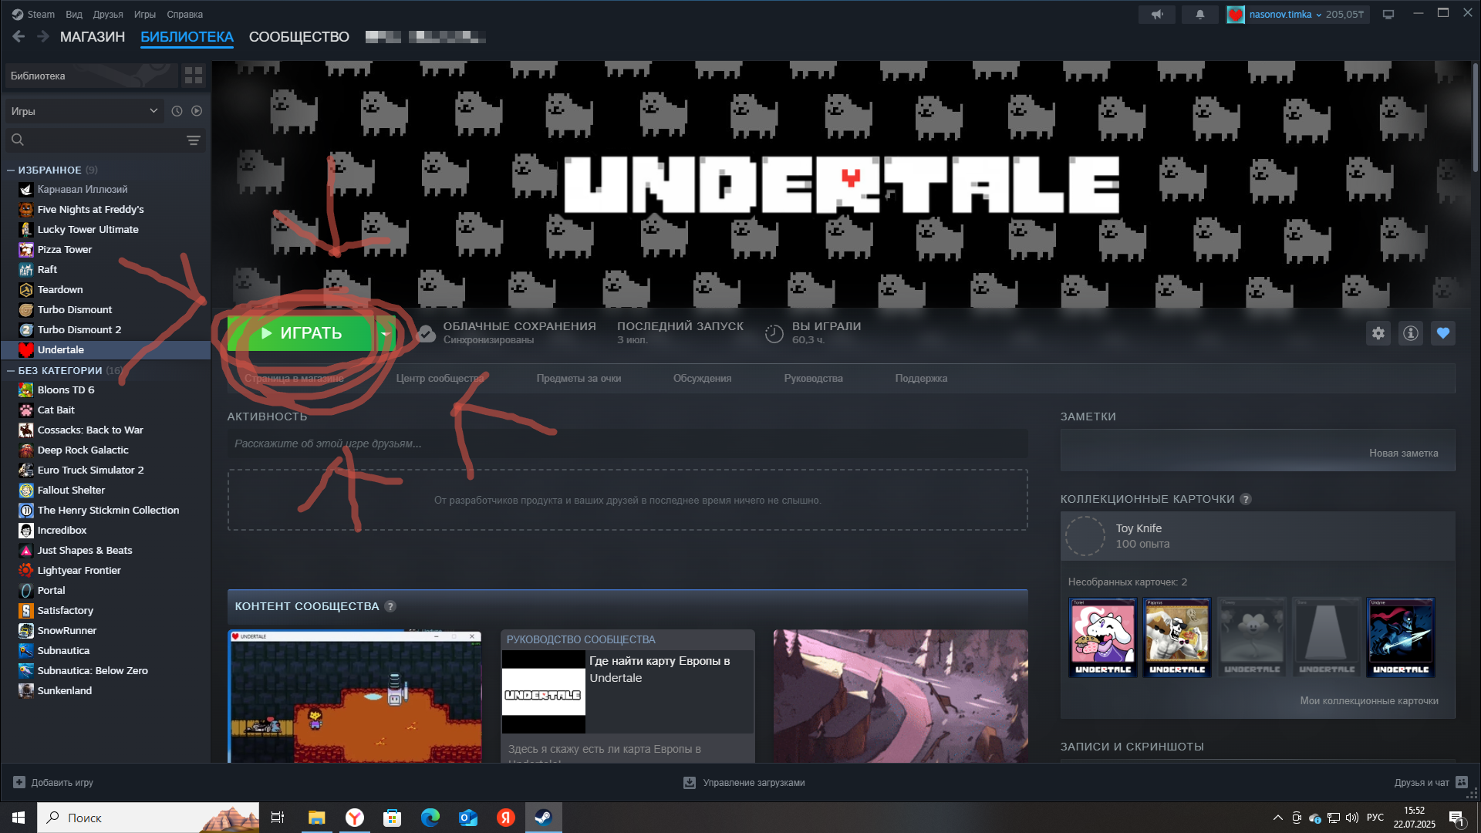1481x833 pixels.
Task: Open Undertale settings gear
Action: point(1378,333)
